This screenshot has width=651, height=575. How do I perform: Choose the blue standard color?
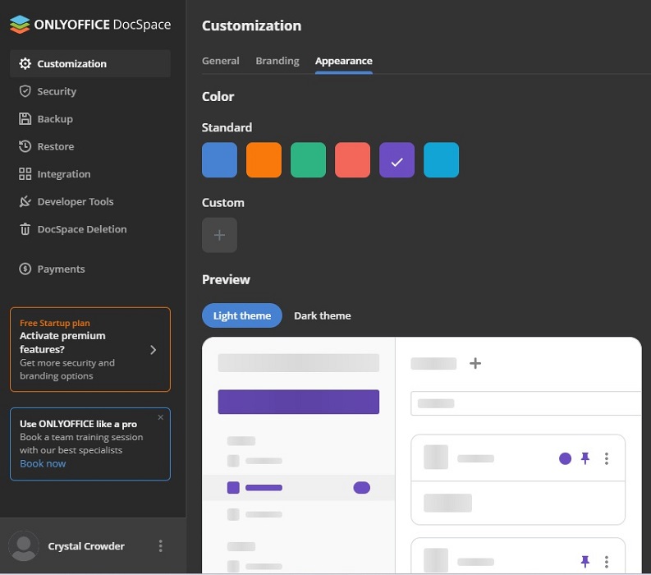[x=220, y=160]
